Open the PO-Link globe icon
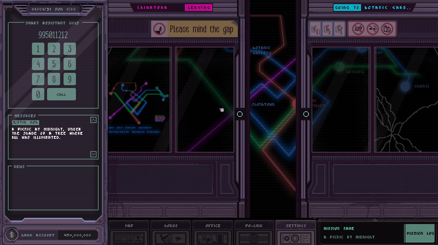 [x=254, y=238]
